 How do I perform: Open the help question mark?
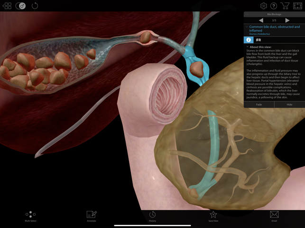click(274, 6)
